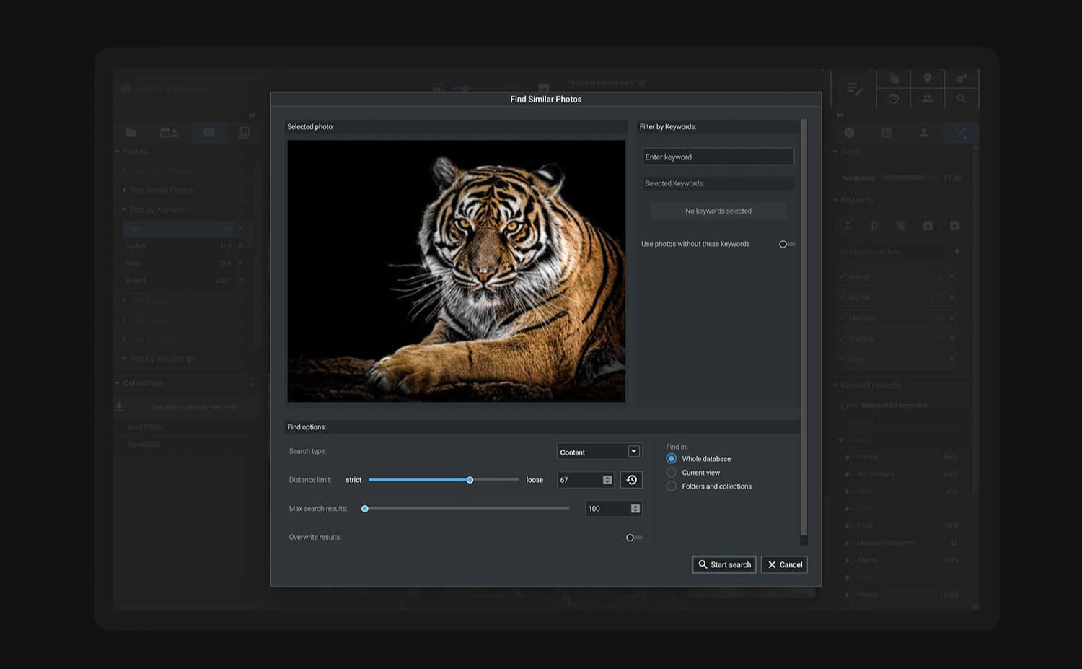Add a new collection with plus icon
The width and height of the screenshot is (1082, 669).
point(252,385)
